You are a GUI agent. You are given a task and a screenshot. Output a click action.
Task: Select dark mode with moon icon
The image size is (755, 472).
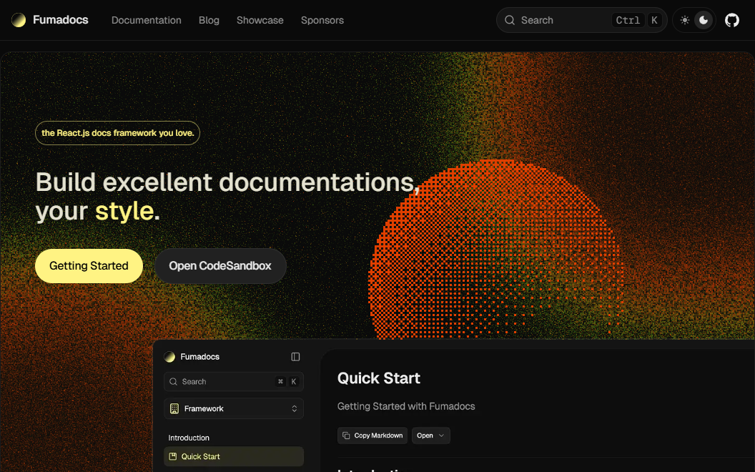pyautogui.click(x=704, y=20)
